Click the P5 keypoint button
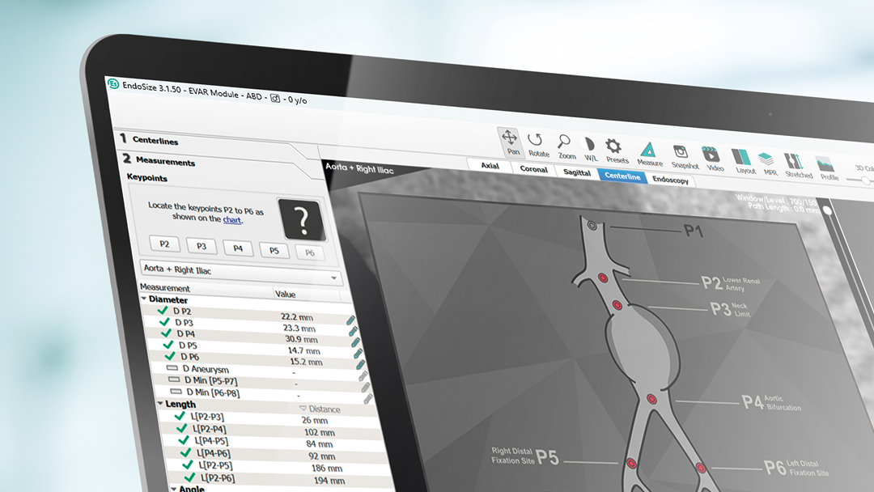This screenshot has height=492, width=874. 274,250
